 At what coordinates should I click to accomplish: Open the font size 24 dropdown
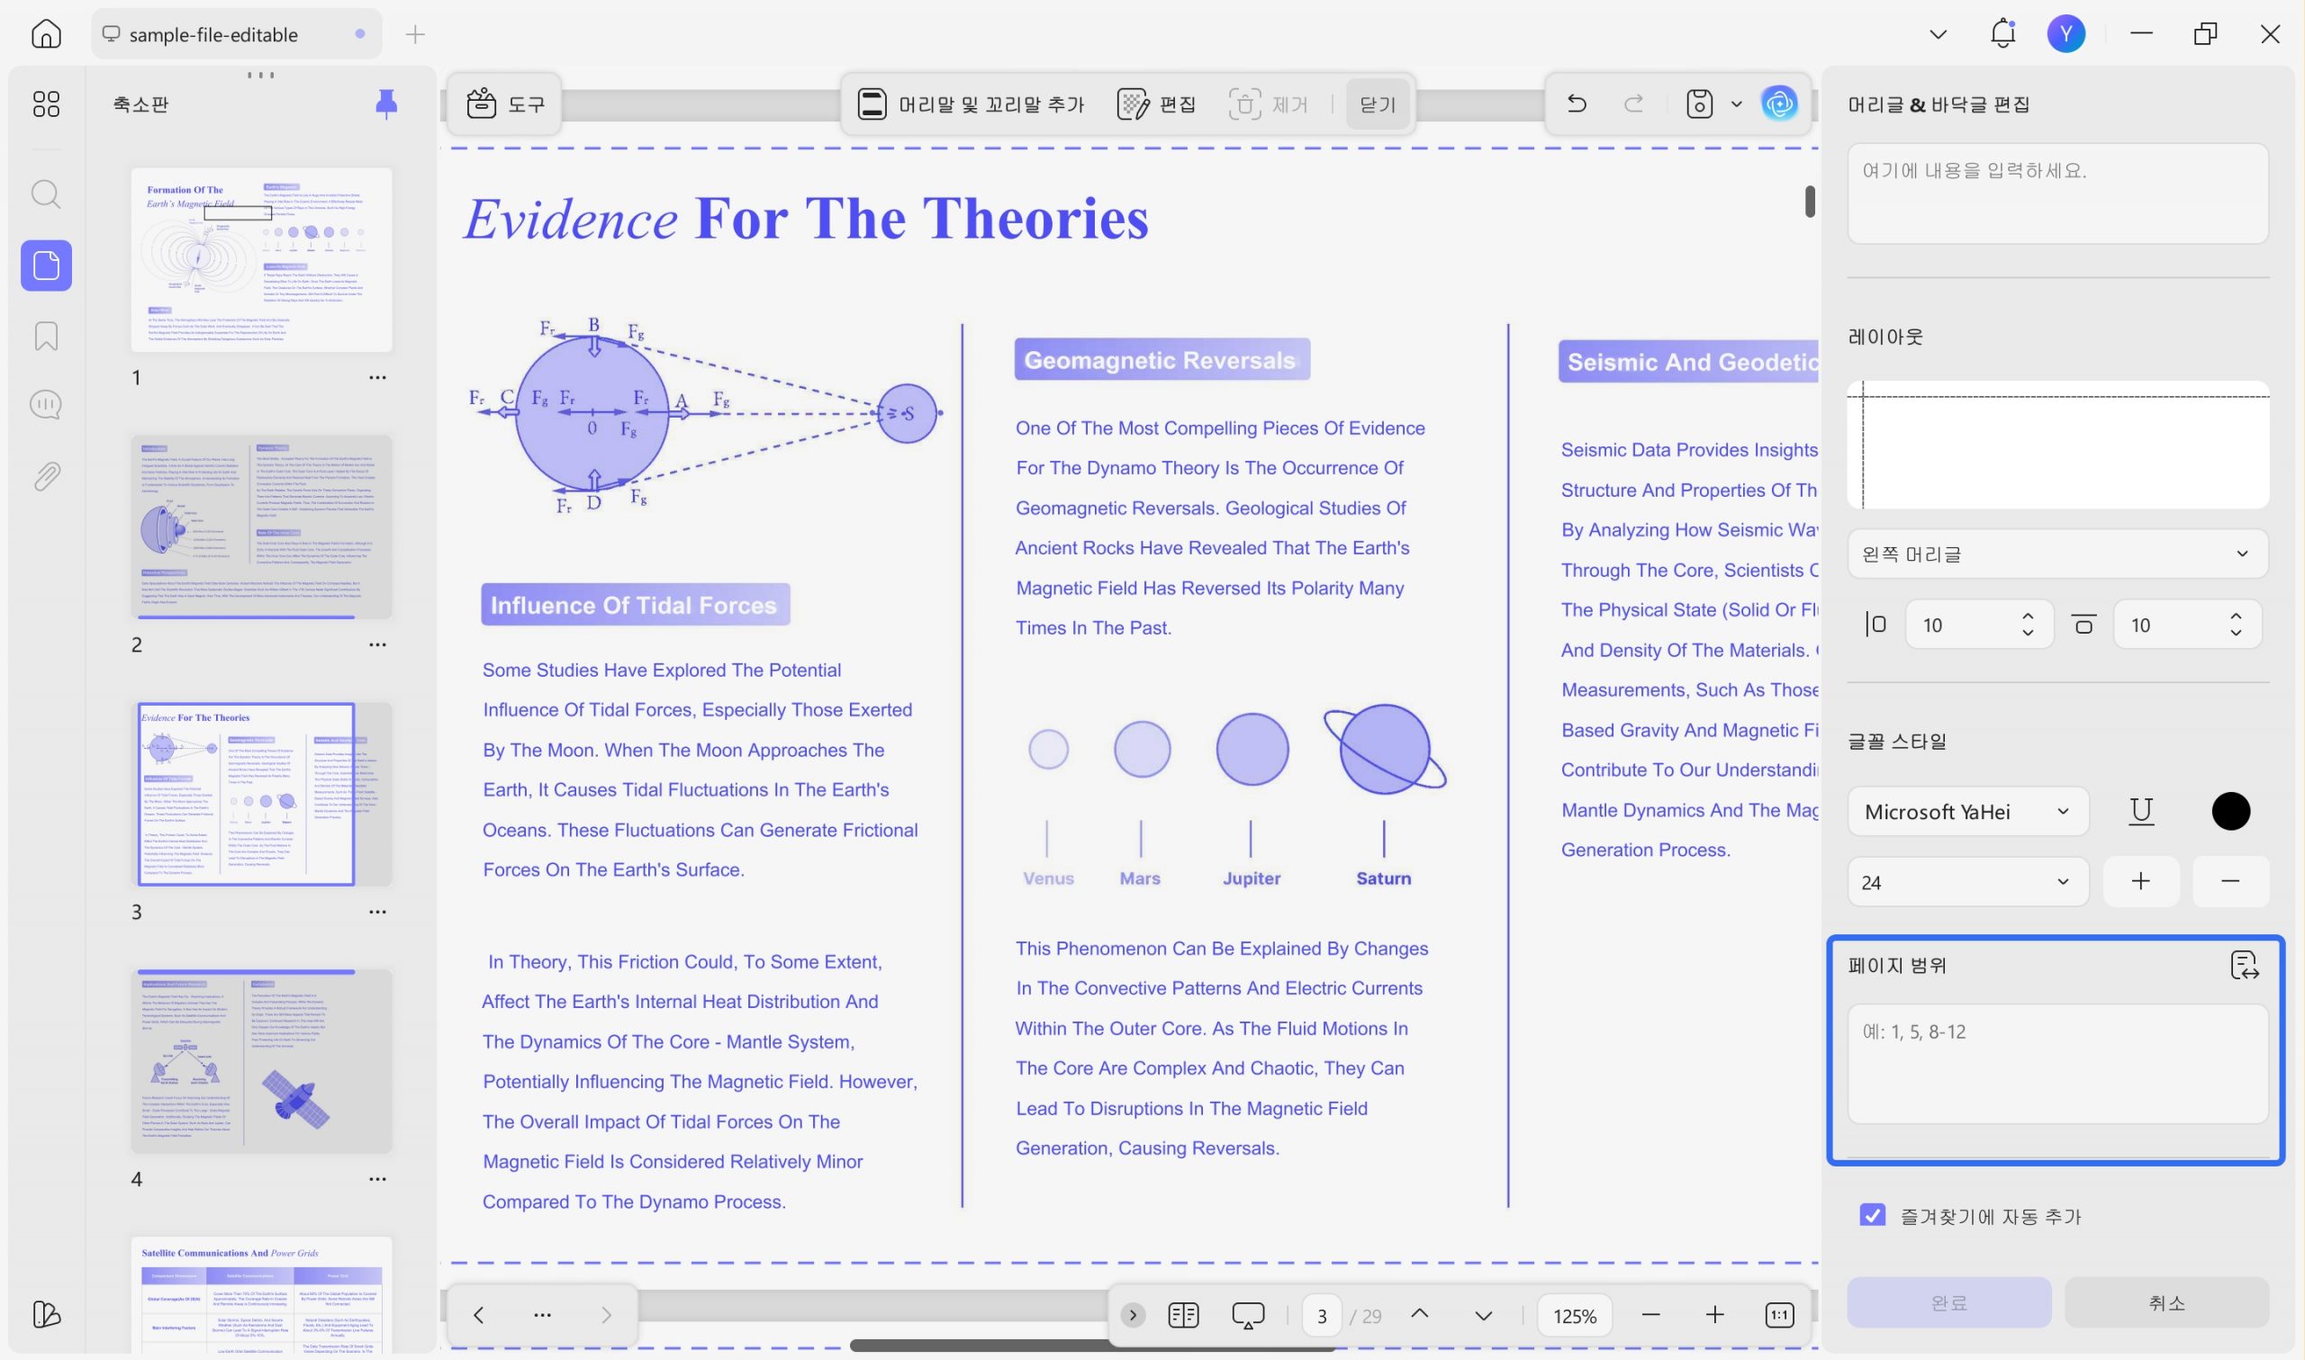[x=1967, y=882]
